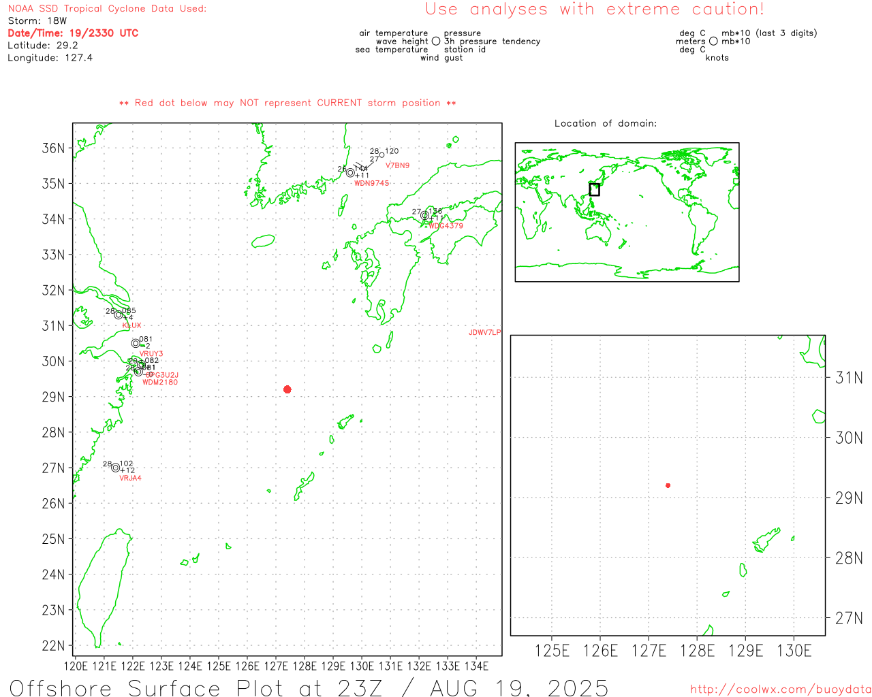Click the station ID label VRUY3
Viewport: 872px width, 697px height.
[151, 353]
